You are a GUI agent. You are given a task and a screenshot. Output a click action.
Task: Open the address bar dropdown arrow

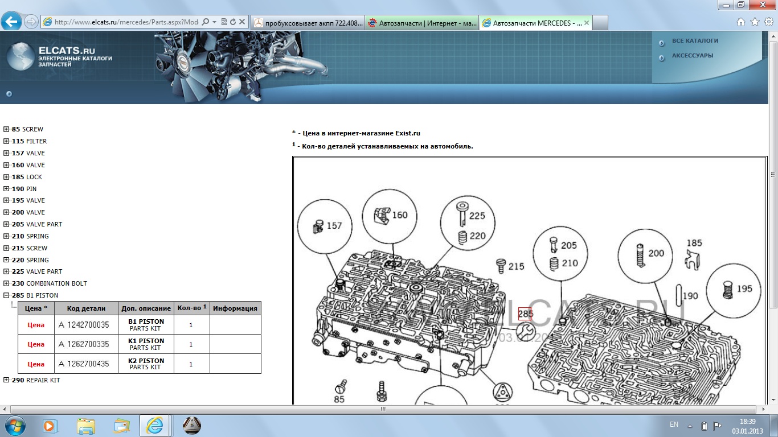pos(214,22)
